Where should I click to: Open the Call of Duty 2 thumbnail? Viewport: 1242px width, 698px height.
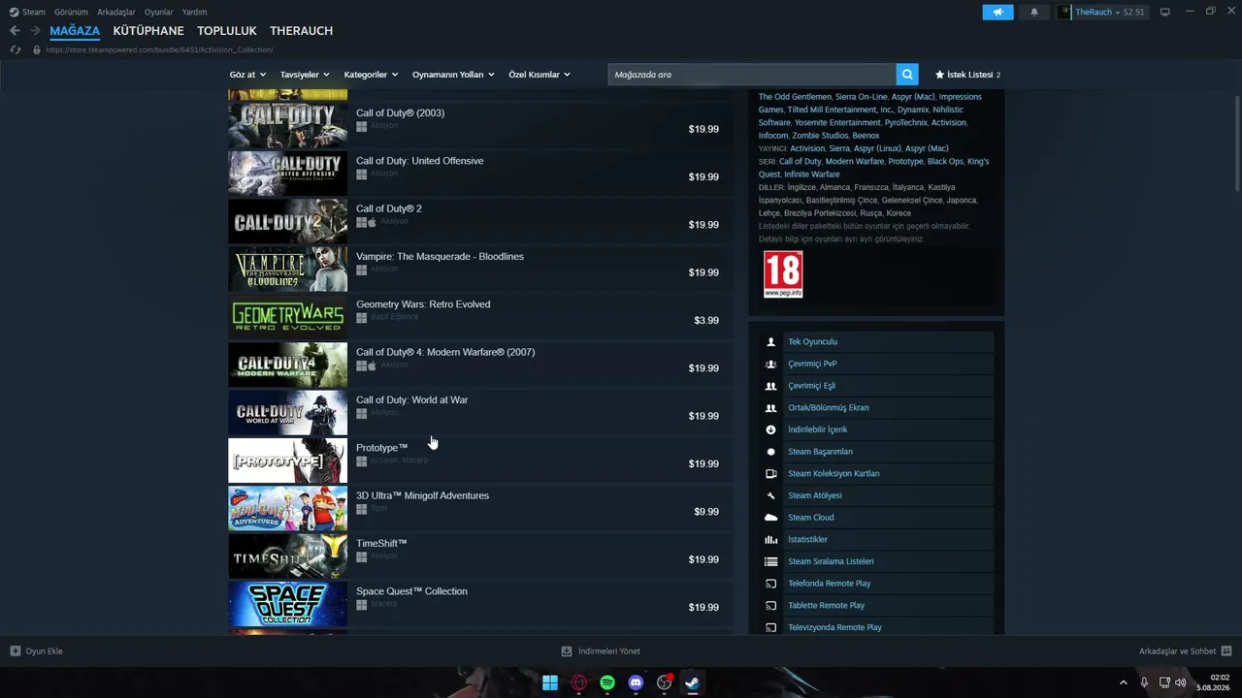[287, 221]
